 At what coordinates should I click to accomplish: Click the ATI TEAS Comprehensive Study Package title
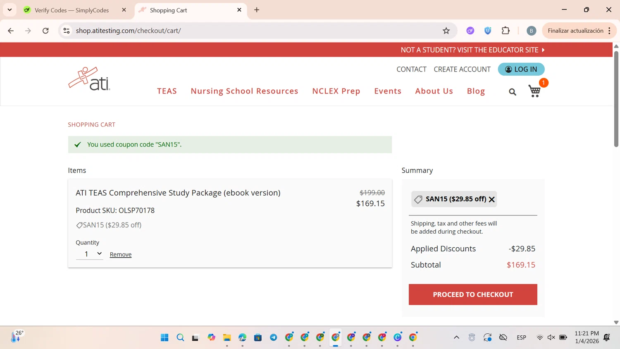click(178, 193)
